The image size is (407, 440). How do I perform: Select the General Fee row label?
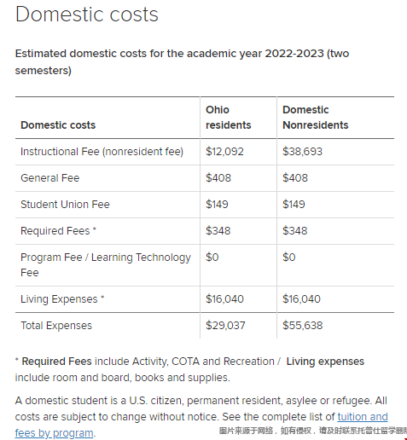[x=50, y=178]
